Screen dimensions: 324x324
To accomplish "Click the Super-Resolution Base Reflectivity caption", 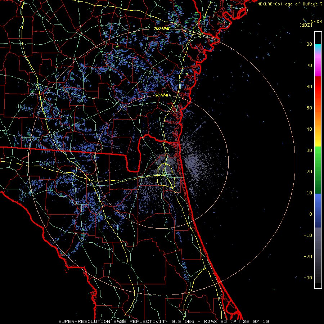I will pos(164,321).
